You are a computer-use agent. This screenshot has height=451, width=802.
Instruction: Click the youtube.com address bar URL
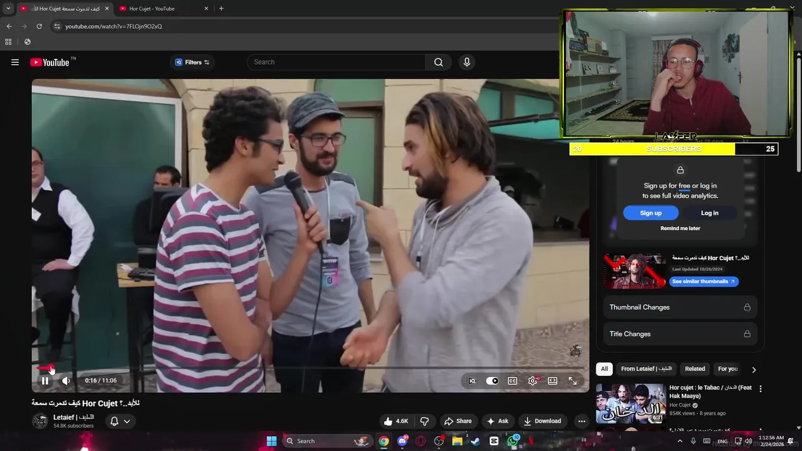pyautogui.click(x=114, y=26)
